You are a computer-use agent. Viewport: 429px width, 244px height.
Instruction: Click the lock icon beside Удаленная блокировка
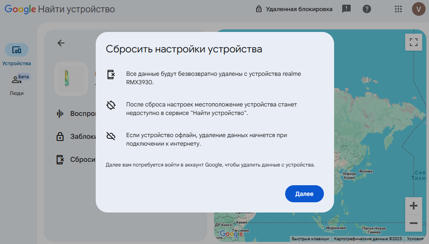click(259, 9)
